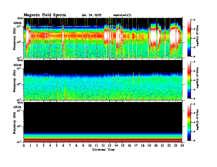Click the dD/dt panel label
The height and width of the screenshot is (167, 217).
coord(18,65)
